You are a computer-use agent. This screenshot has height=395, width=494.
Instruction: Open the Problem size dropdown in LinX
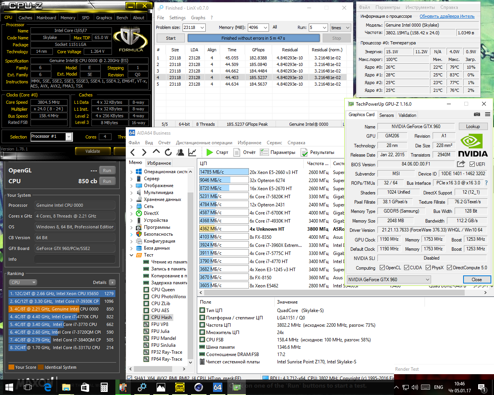click(x=202, y=28)
